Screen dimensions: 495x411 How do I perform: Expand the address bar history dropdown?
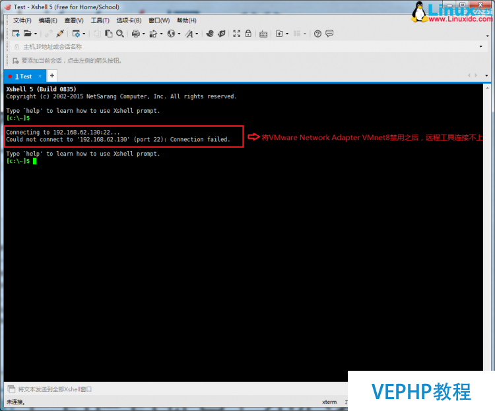click(480, 47)
